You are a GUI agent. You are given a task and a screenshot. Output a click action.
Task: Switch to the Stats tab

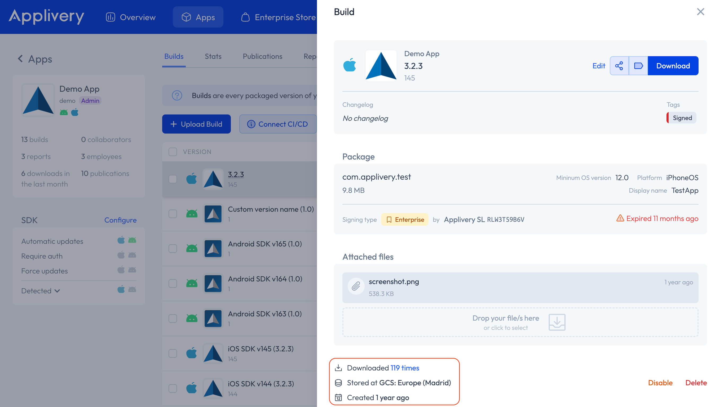[x=213, y=56]
